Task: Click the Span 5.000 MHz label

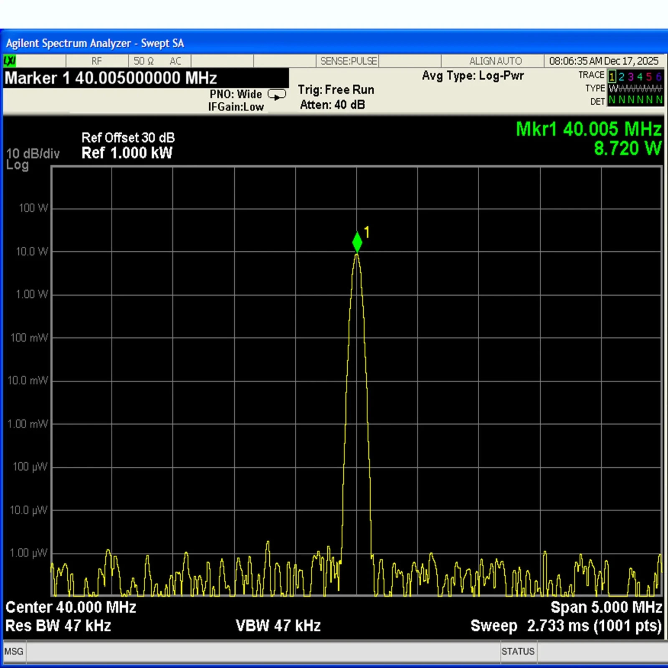Action: 606,607
